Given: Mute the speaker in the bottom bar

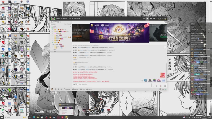Looking at the screenshot, I should (55, 89).
